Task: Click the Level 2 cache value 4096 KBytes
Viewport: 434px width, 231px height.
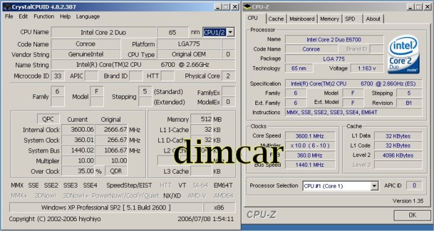Action: [398, 156]
